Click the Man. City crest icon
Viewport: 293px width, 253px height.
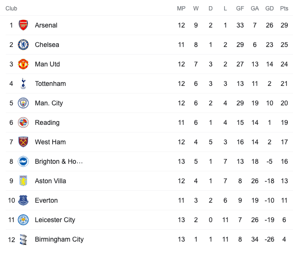pos(23,103)
